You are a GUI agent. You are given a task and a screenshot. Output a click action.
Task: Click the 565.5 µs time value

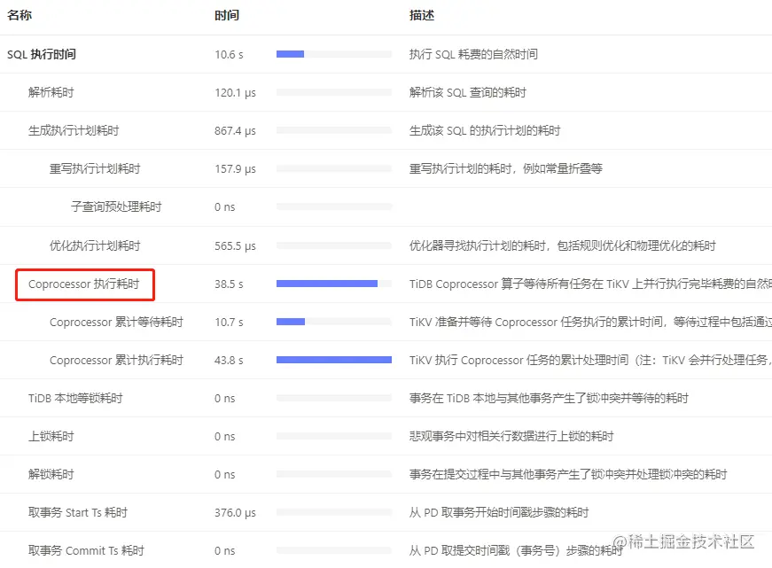(236, 245)
